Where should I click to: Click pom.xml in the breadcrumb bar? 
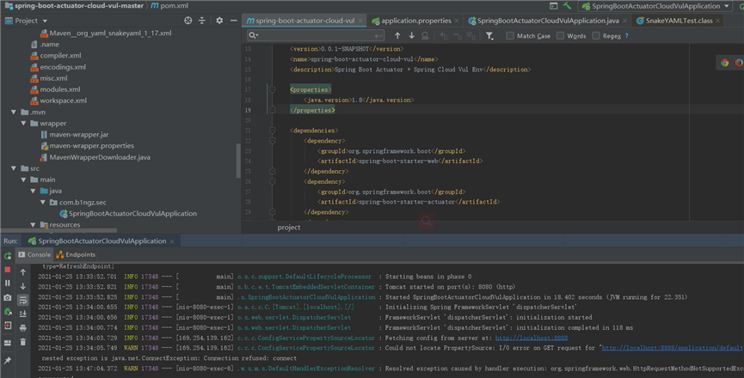169,6
